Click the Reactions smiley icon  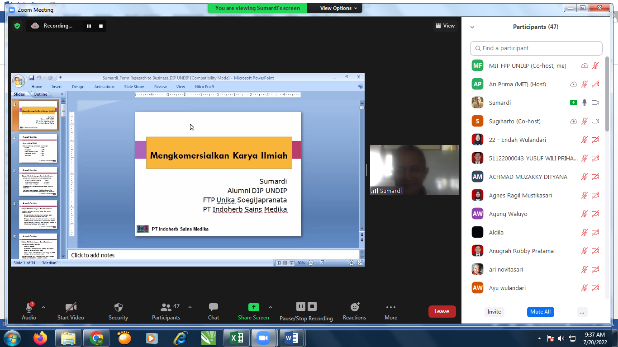tap(355, 307)
